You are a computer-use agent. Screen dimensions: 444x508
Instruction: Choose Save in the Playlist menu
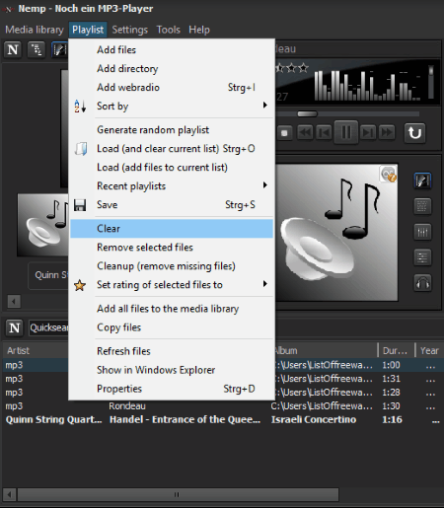[172, 205]
